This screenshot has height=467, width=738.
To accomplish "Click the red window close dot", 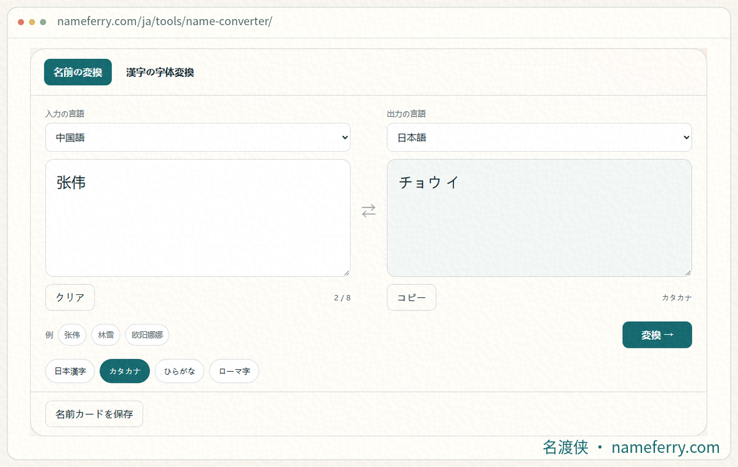I will point(21,22).
